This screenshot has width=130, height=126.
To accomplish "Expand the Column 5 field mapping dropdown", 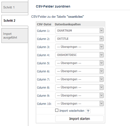I will pos(79,63).
